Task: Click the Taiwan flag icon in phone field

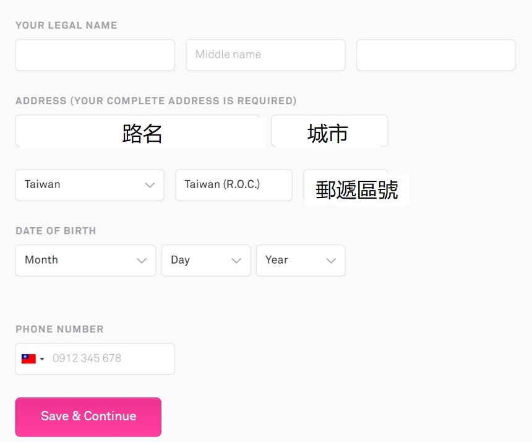Action: pos(28,359)
